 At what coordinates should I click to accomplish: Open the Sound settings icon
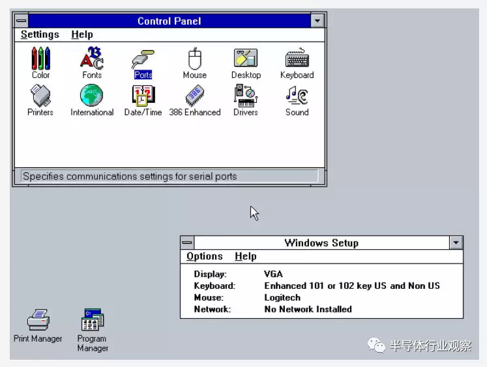click(297, 96)
